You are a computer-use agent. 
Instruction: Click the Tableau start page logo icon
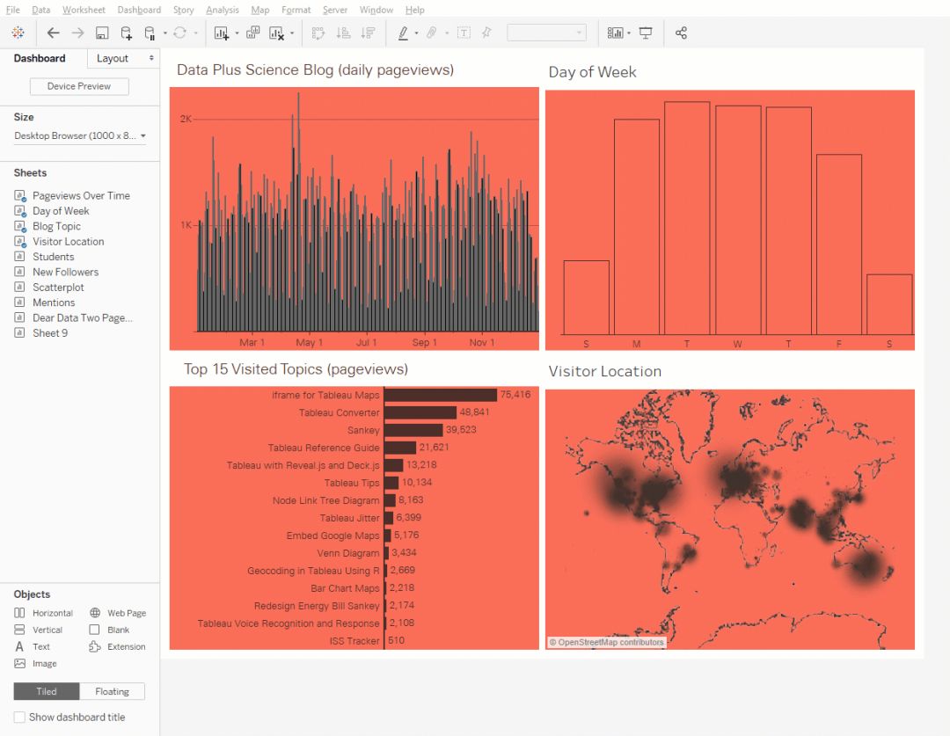pos(18,33)
